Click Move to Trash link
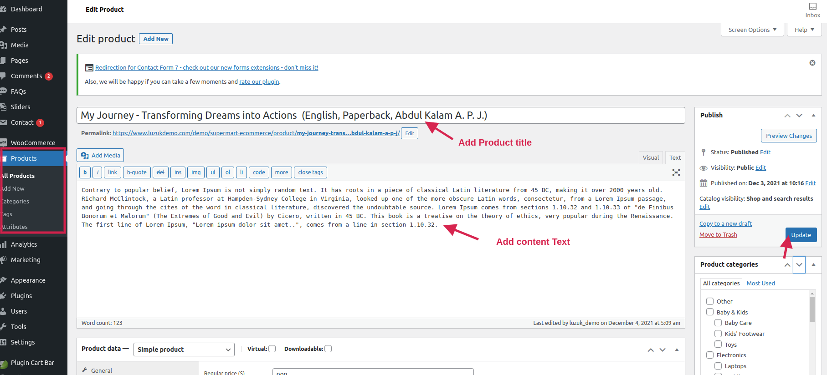827x375 pixels. [718, 234]
